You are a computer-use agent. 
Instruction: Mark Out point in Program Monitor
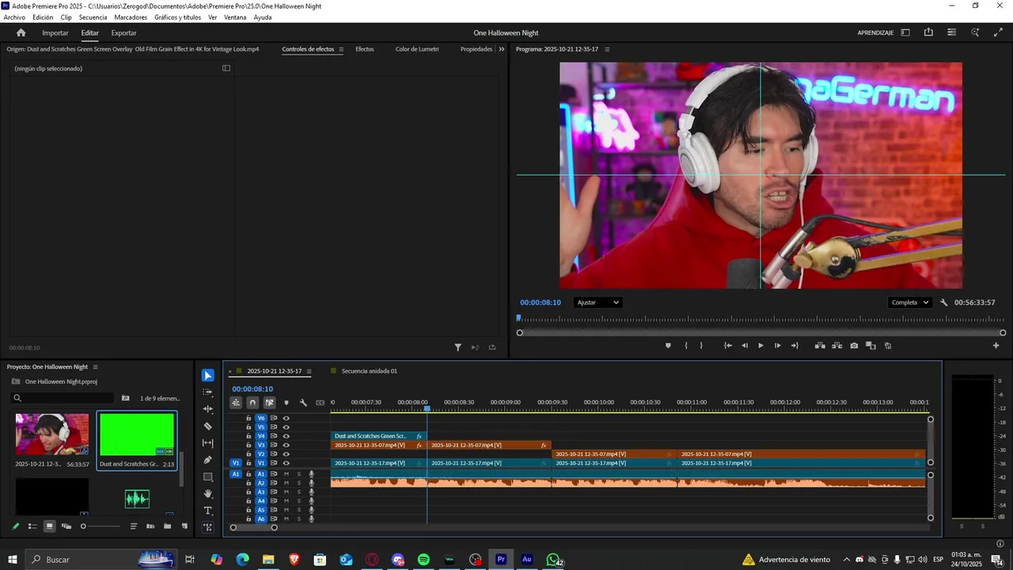tap(701, 345)
